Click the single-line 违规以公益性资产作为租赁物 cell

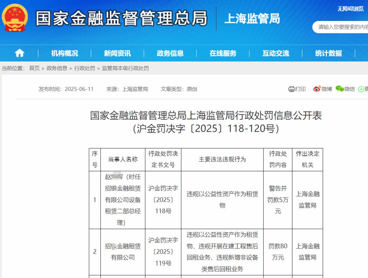[x=222, y=200]
